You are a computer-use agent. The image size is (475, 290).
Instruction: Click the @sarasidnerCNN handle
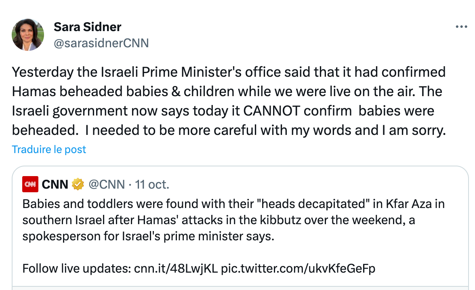tap(101, 43)
